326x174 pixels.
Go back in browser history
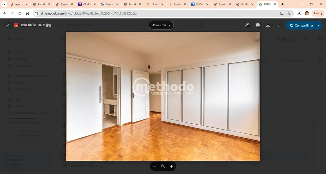tap(5, 13)
